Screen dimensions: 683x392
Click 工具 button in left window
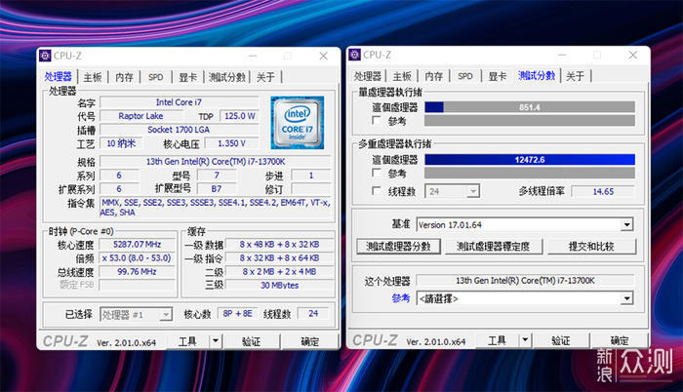[x=187, y=341]
